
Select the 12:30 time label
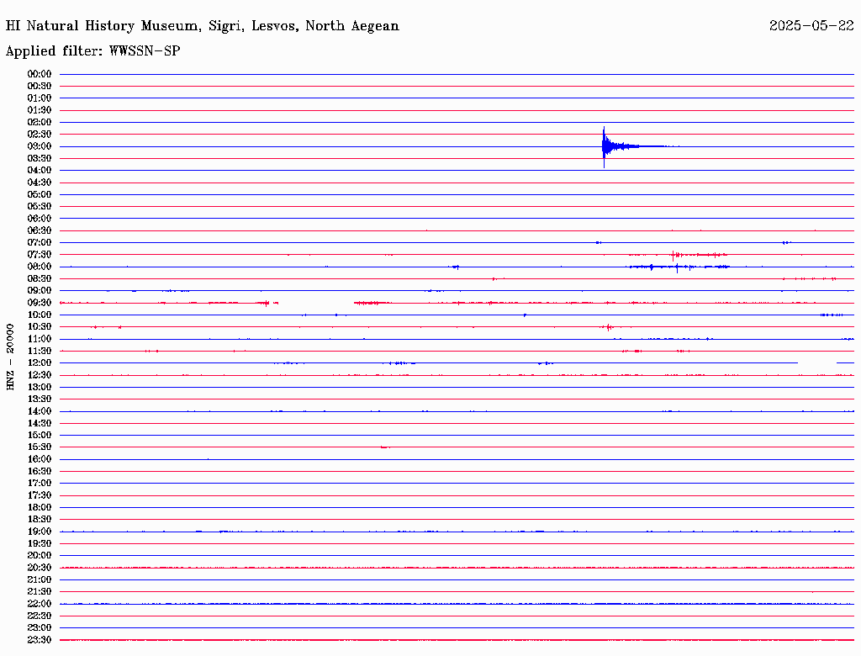click(40, 375)
